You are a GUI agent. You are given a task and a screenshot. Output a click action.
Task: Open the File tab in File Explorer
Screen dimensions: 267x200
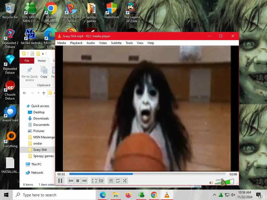pos(27,61)
